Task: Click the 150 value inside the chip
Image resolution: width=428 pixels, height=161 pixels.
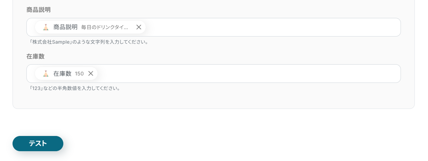Action: 79,73
